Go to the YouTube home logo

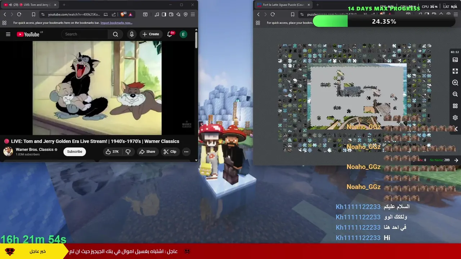(28, 34)
